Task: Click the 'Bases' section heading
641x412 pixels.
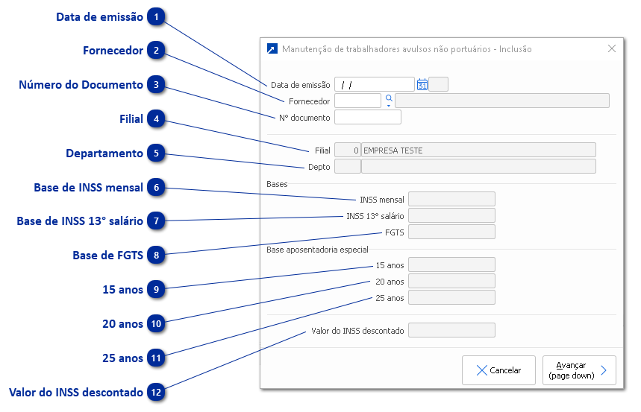Action: coord(277,184)
